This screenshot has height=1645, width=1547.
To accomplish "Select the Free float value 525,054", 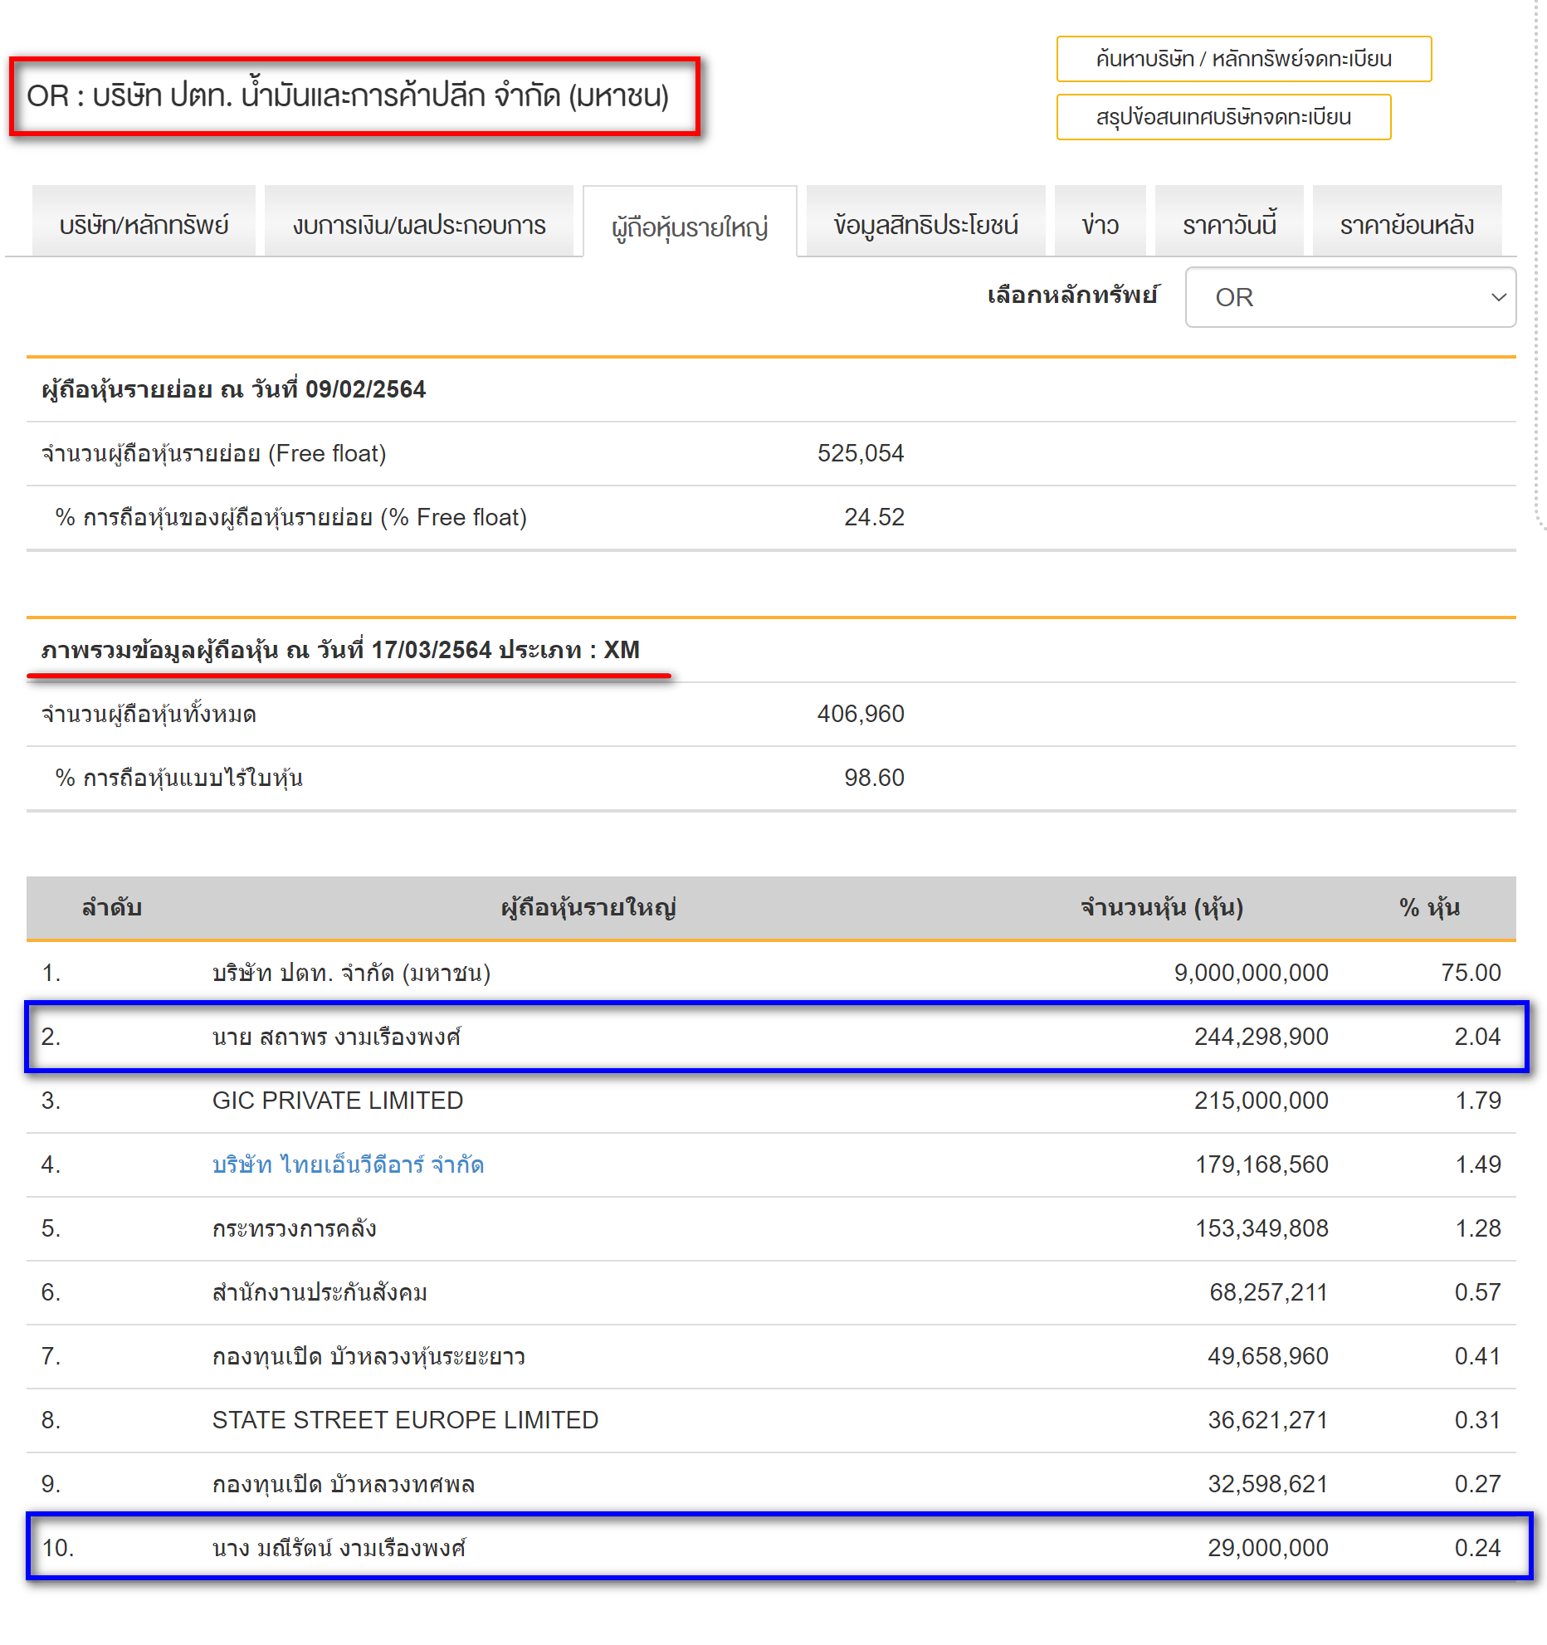I will coord(861,453).
